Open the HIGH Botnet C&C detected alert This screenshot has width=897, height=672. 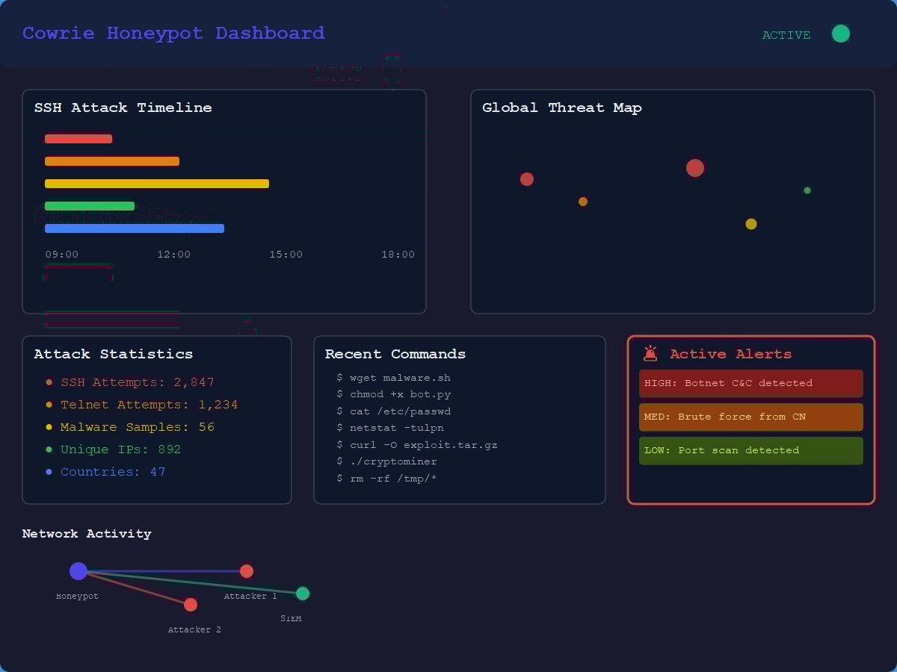pyautogui.click(x=750, y=383)
